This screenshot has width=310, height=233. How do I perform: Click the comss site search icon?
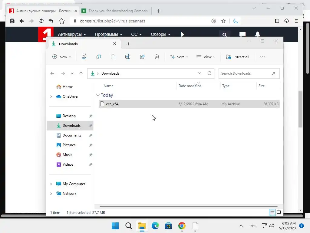tap(224, 35)
